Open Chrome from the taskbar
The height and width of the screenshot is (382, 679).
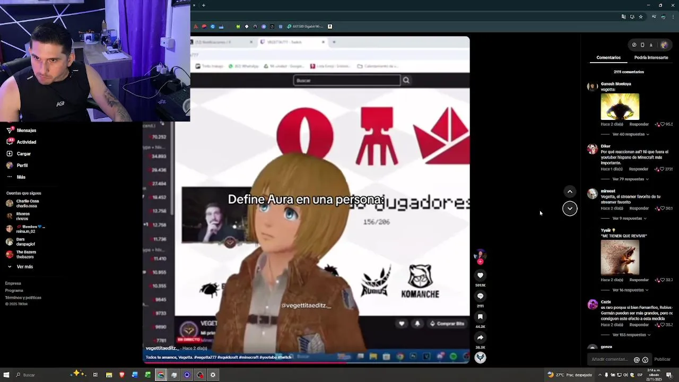pos(161,375)
